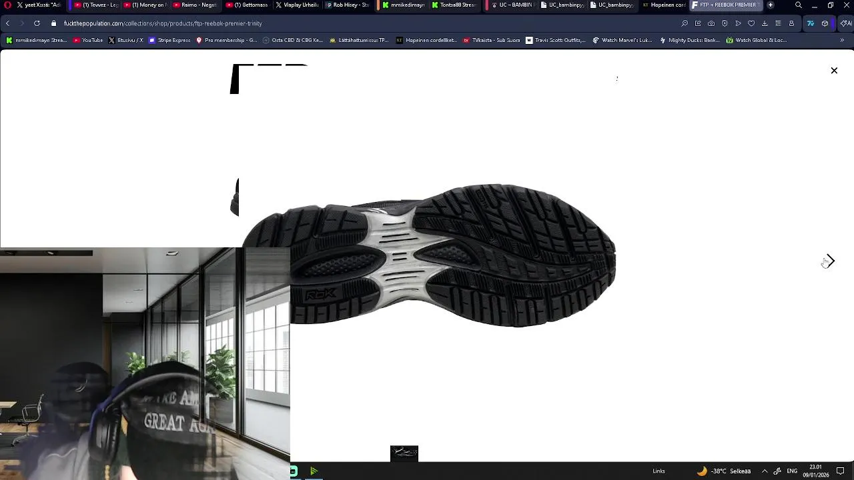
Task: Open the downloads icon
Action: pyautogui.click(x=765, y=23)
